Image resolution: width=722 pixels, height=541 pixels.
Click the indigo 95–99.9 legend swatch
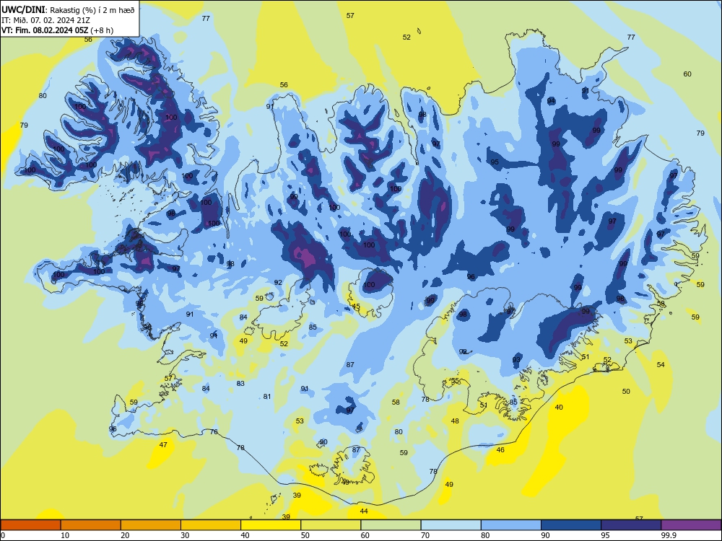click(x=631, y=525)
